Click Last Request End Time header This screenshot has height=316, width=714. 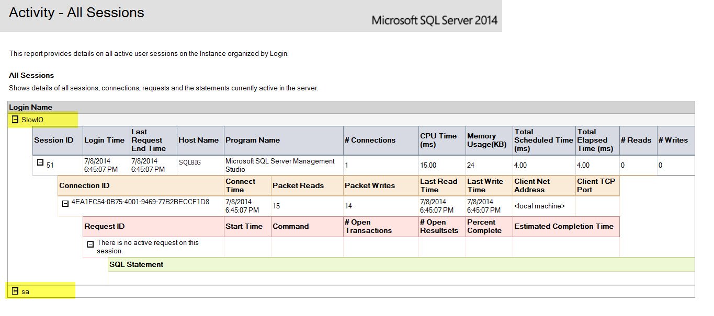pyautogui.click(x=154, y=140)
